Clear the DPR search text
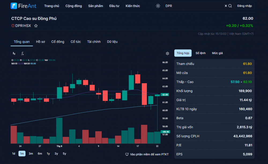 [226, 6]
